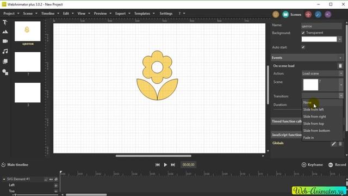Image resolution: width=348 pixels, height=196 pixels.
Task: Choose Fade in transition
Action: 322,138
